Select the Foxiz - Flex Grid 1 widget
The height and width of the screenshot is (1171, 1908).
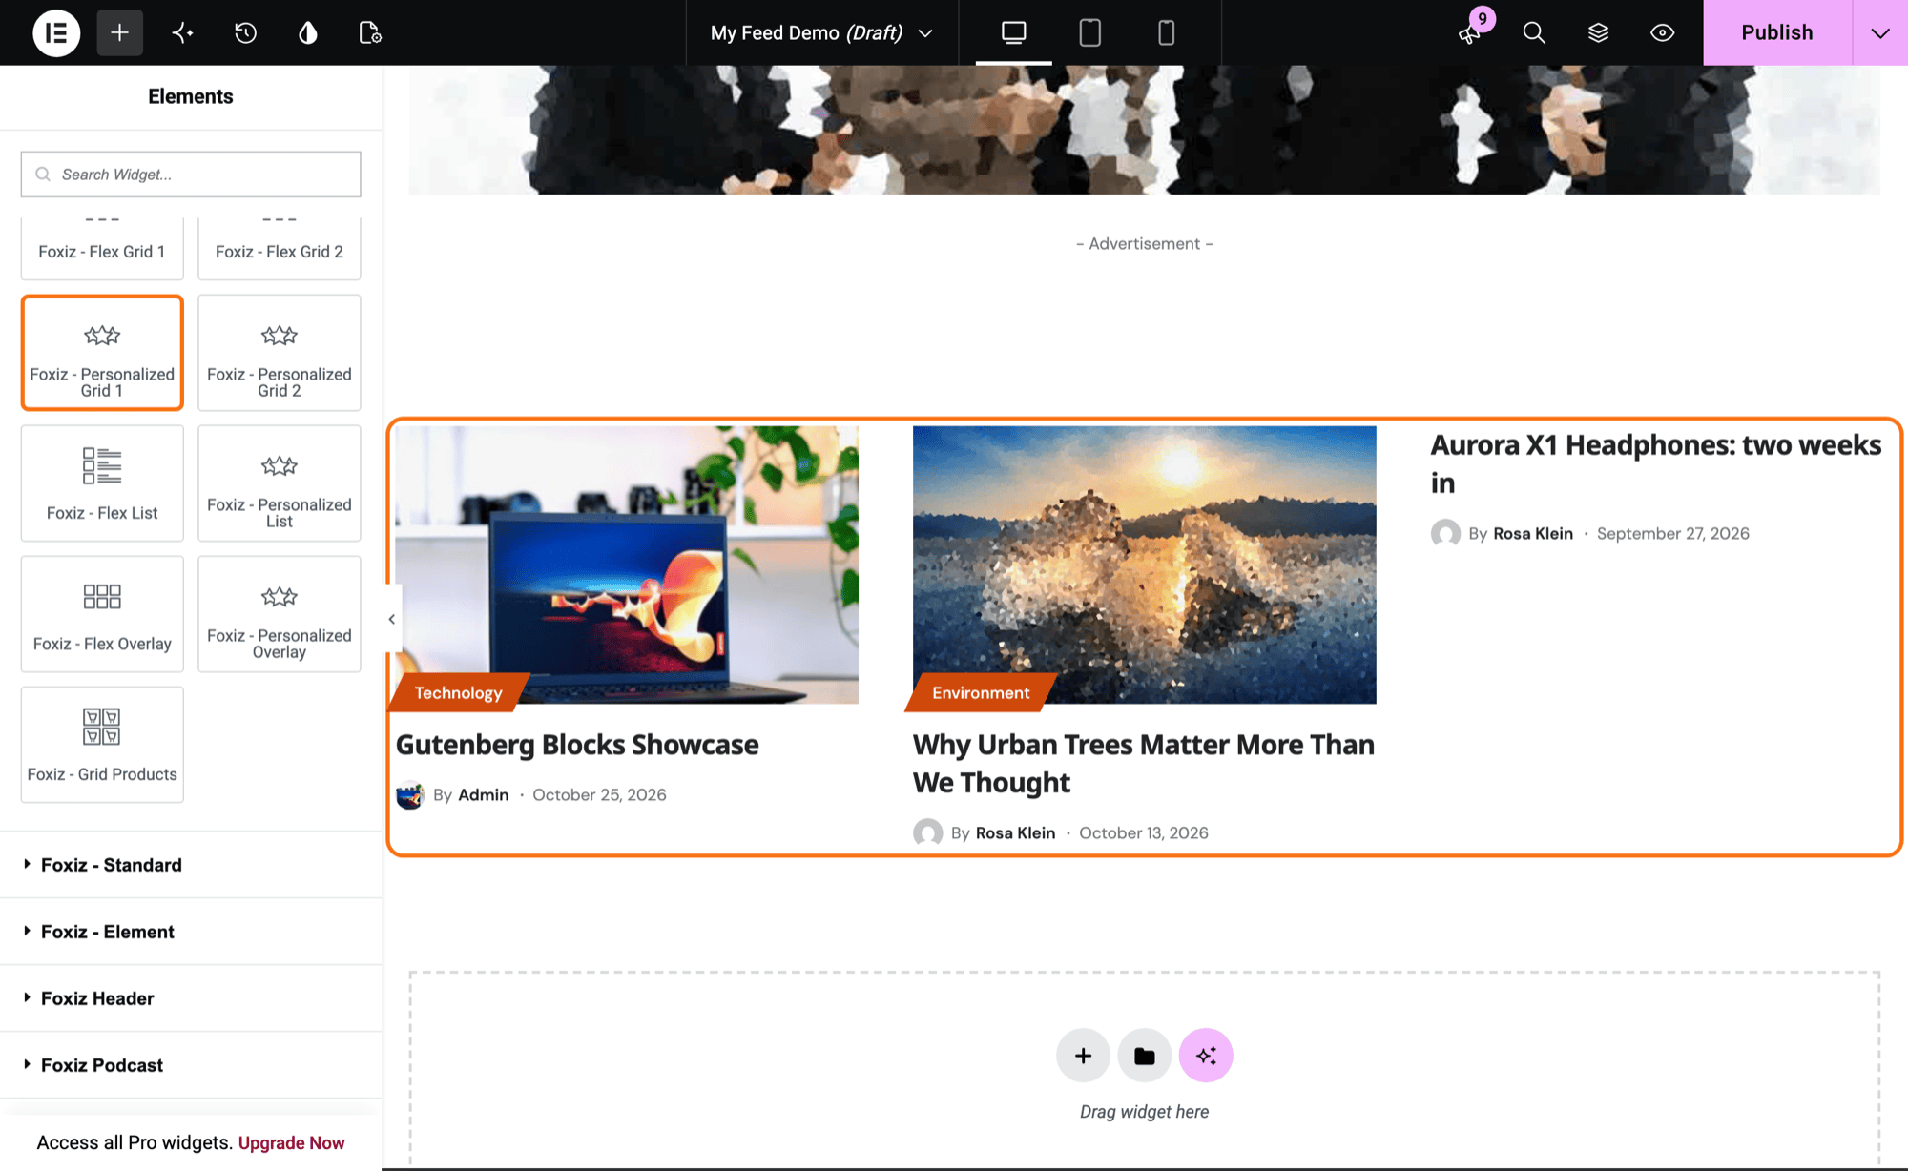tap(102, 248)
